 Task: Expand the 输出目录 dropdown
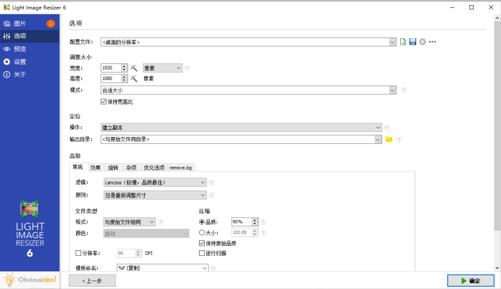pos(378,139)
